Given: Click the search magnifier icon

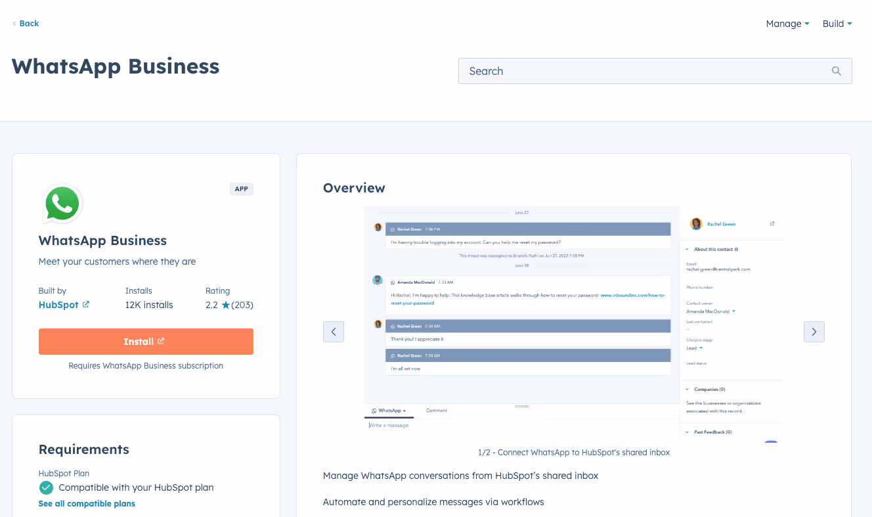Looking at the screenshot, I should (x=837, y=71).
